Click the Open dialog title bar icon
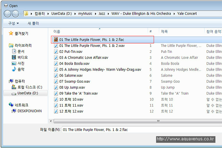 pos(6,6)
